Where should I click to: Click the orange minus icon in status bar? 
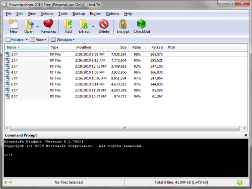[x=11, y=182]
